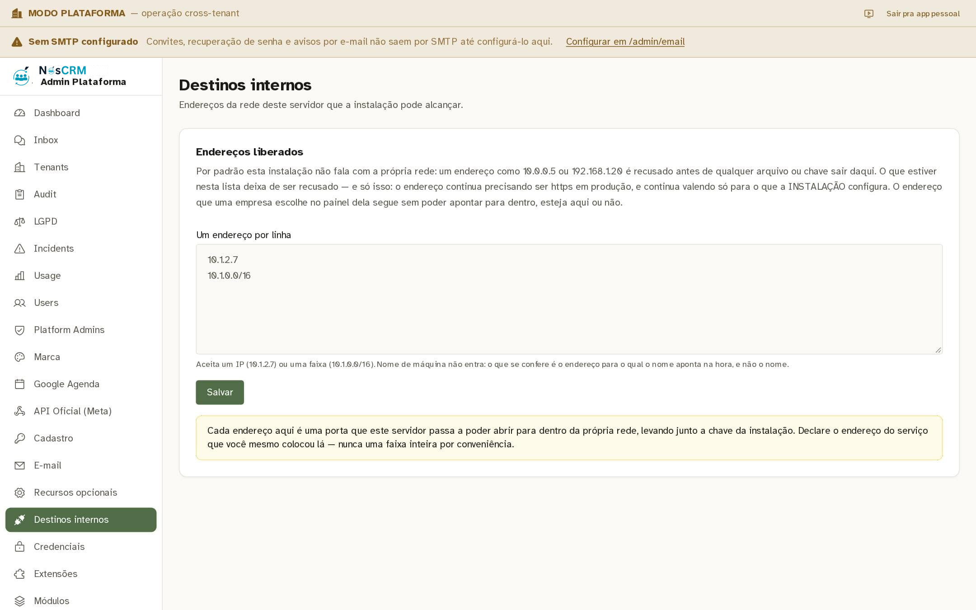This screenshot has width=976, height=610.
Task: Click Sair pra app pessoal
Action: [923, 14]
